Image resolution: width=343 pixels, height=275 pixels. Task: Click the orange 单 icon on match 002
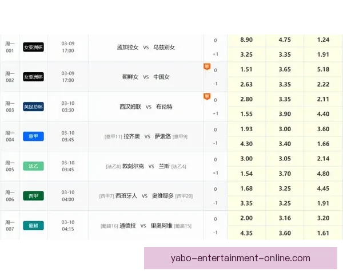point(207,66)
